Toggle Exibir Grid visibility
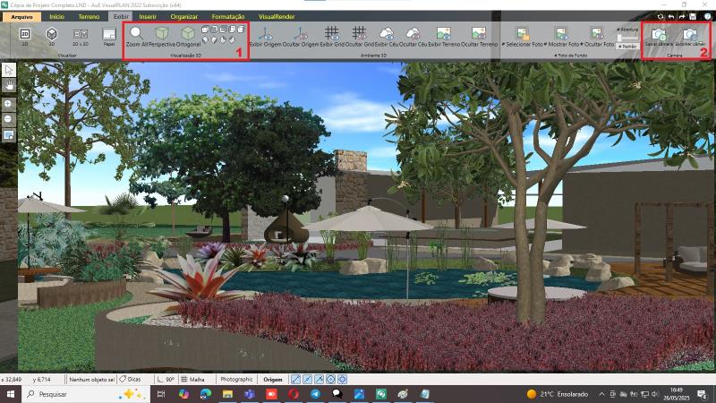Screen dimensions: 716x403 coord(333,34)
